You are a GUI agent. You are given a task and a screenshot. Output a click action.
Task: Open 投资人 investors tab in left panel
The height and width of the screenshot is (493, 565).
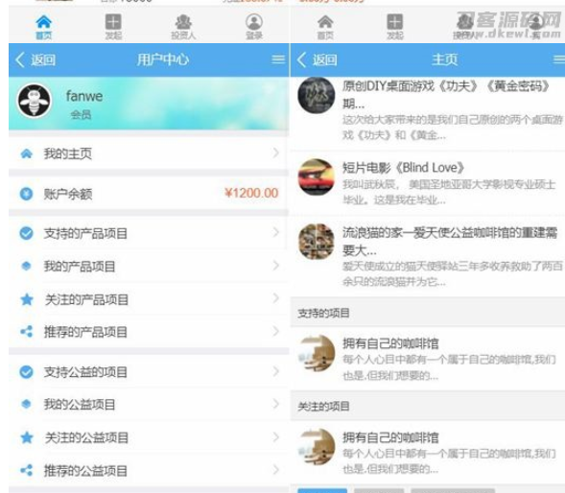(x=183, y=28)
